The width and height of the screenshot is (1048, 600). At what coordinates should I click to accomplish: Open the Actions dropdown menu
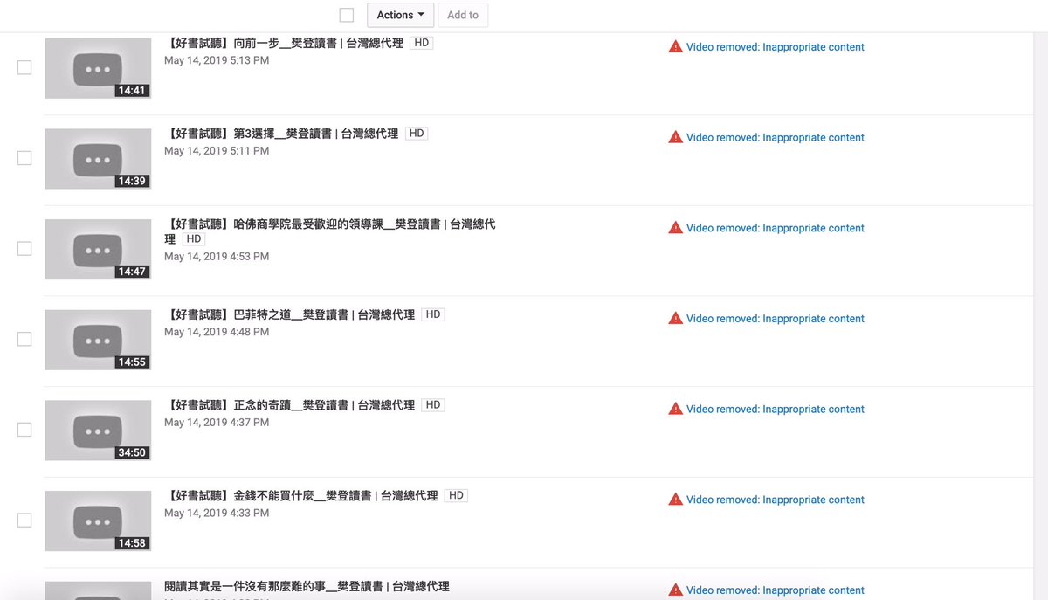401,15
